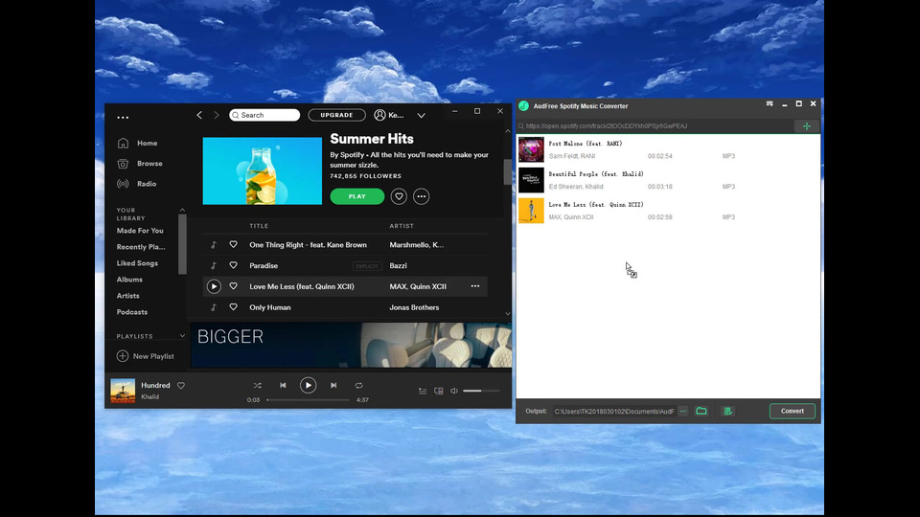Click the Bazzi artist link
This screenshot has width=920, height=517.
(399, 265)
